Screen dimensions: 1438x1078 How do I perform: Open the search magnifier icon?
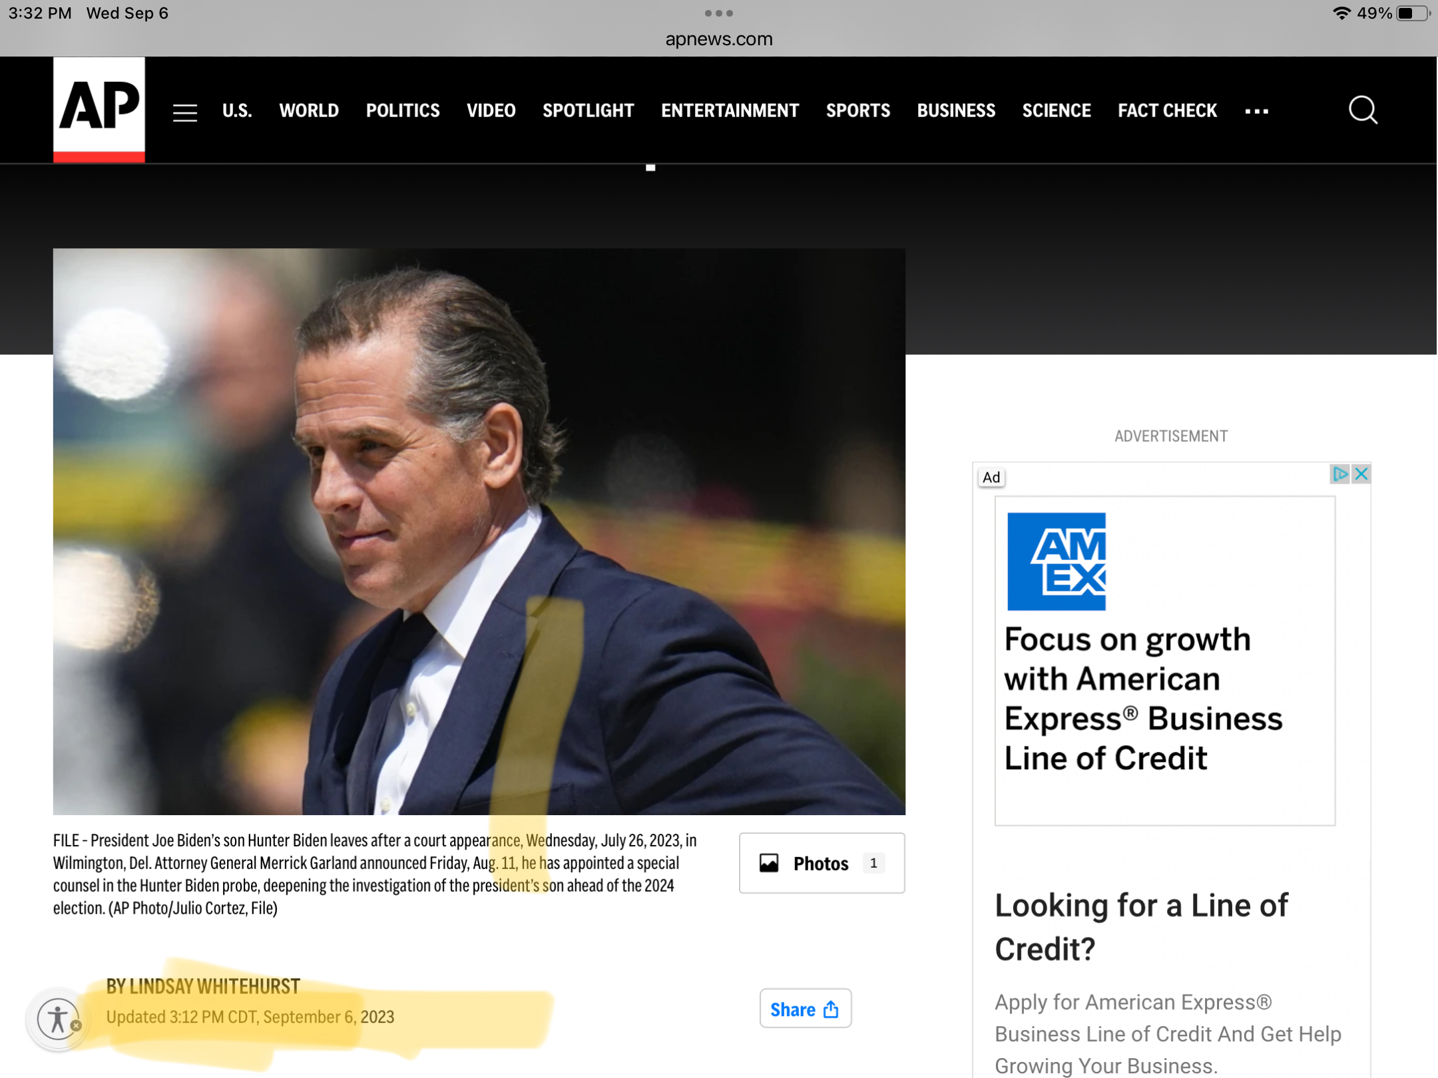tap(1363, 110)
